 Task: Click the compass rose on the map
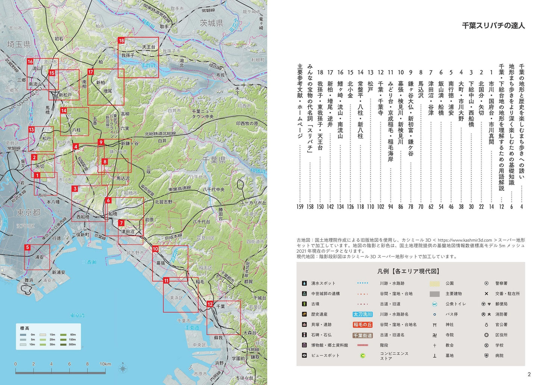[x=123, y=368]
